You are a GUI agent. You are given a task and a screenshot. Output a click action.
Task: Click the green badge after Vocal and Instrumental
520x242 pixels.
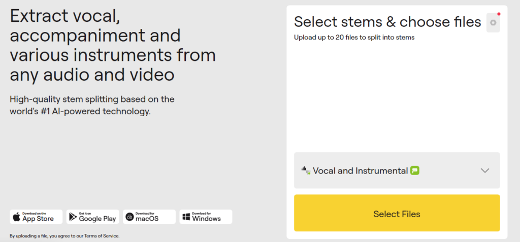(x=415, y=170)
